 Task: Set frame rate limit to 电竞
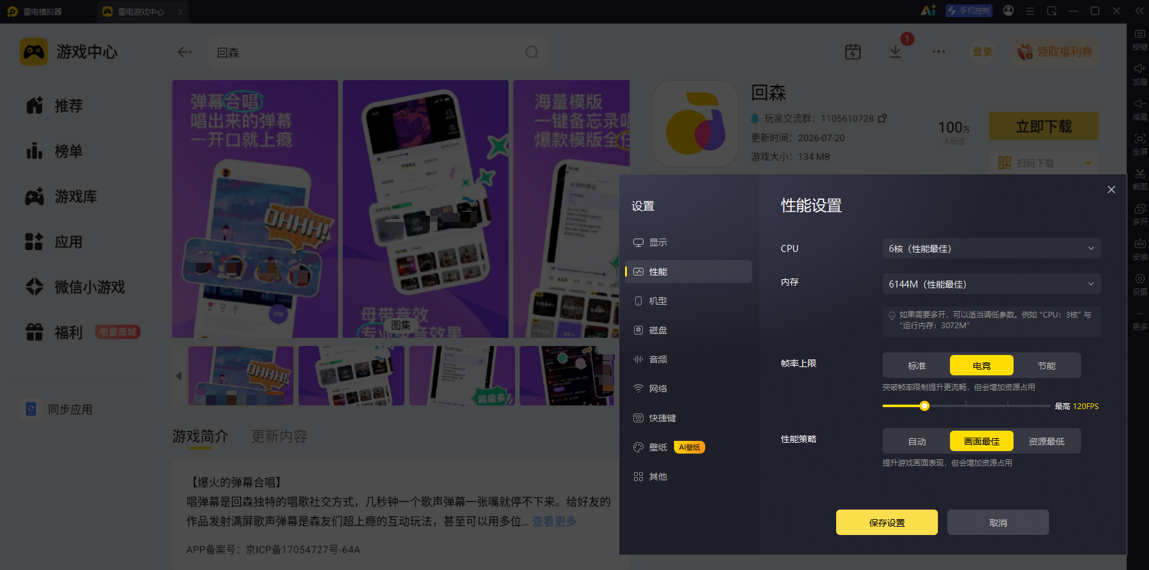(982, 366)
